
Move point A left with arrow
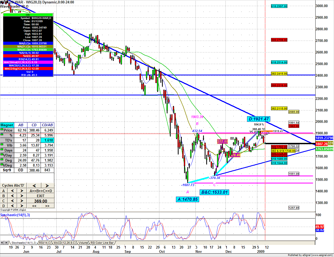pyautogui.click(x=12, y=191)
